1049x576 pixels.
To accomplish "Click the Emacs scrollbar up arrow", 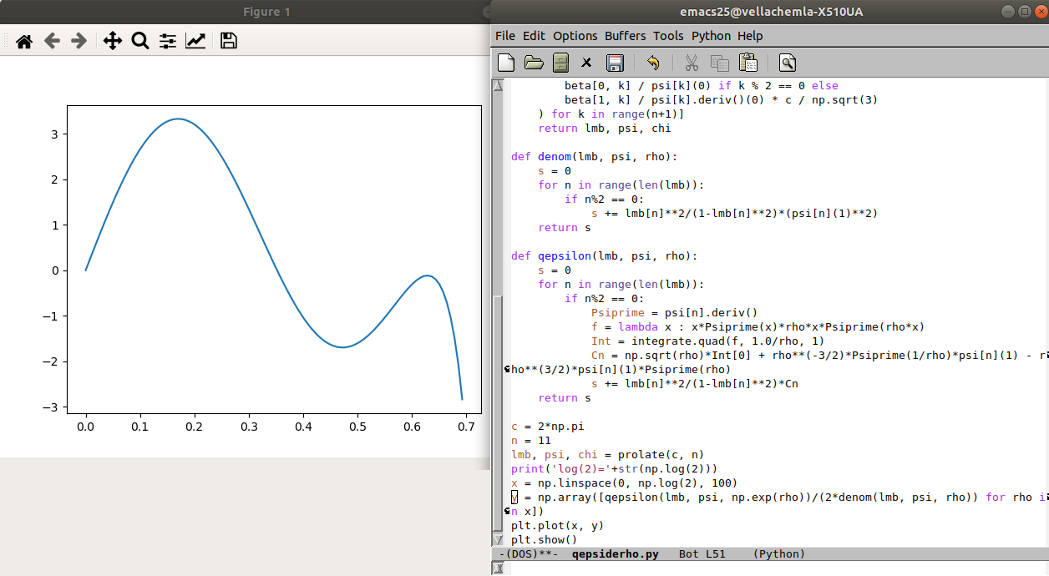I will (499, 85).
